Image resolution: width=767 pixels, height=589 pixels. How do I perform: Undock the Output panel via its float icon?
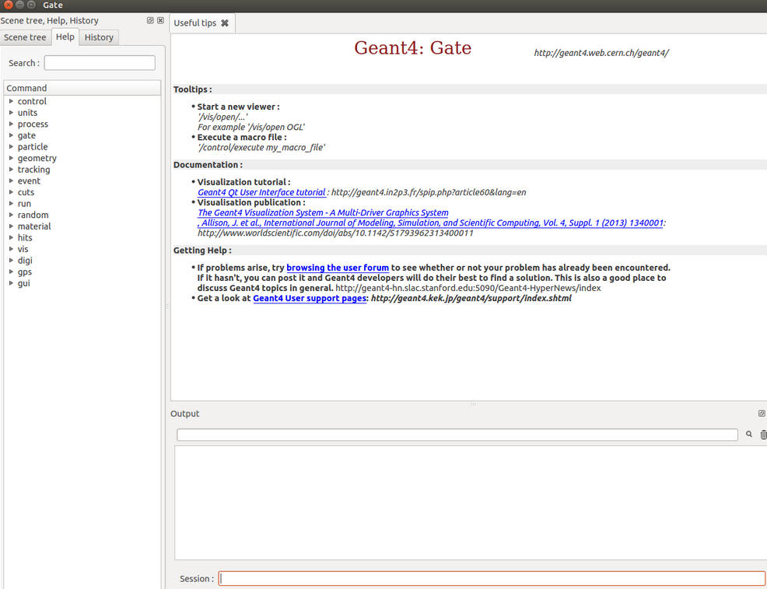[x=761, y=413]
